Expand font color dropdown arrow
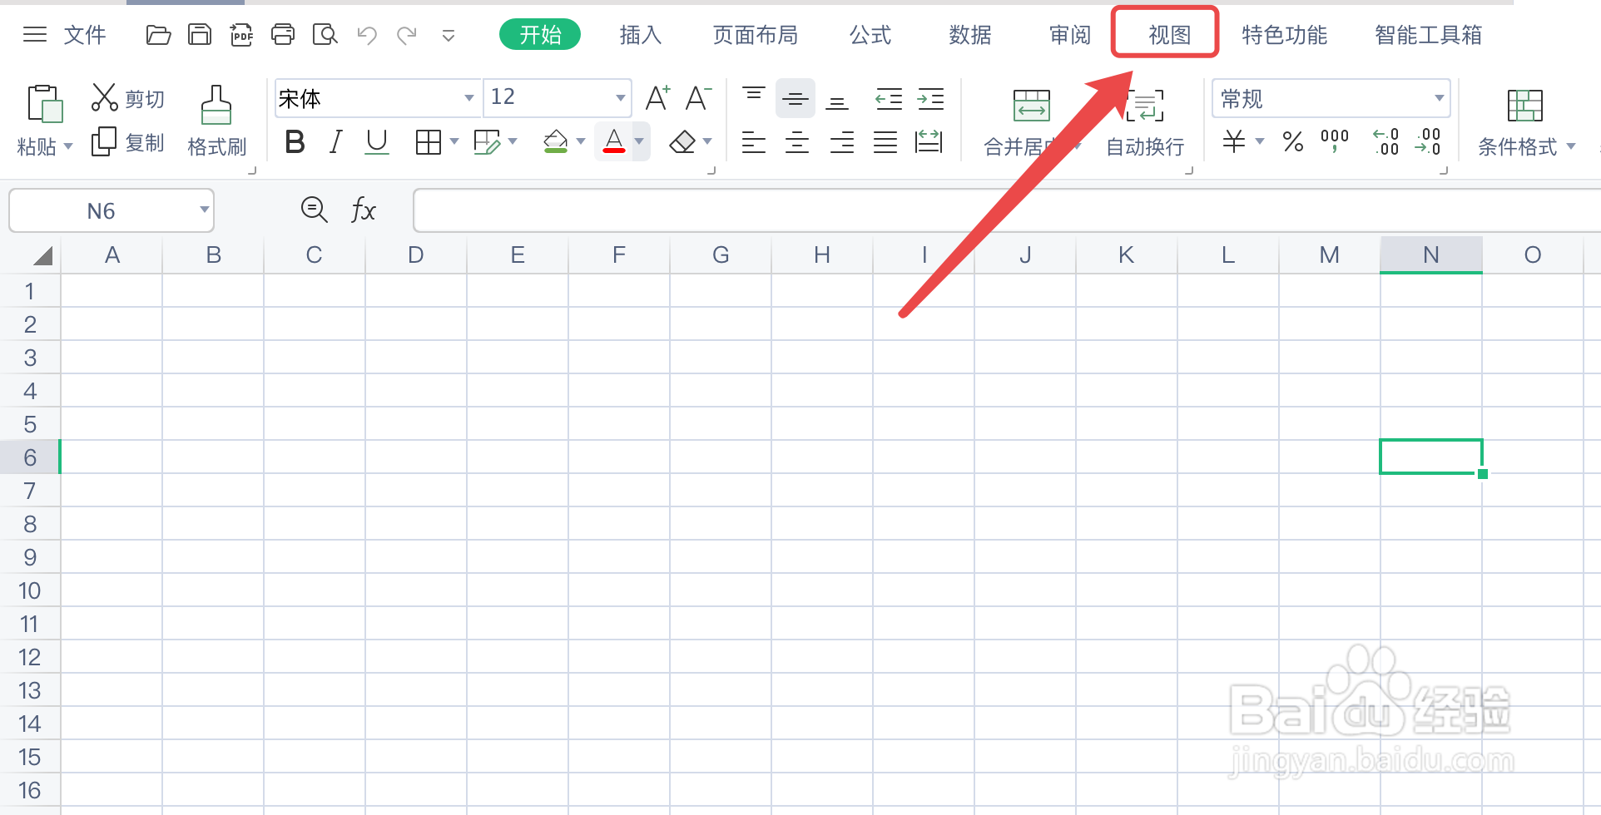The height and width of the screenshot is (815, 1601). [x=639, y=141]
